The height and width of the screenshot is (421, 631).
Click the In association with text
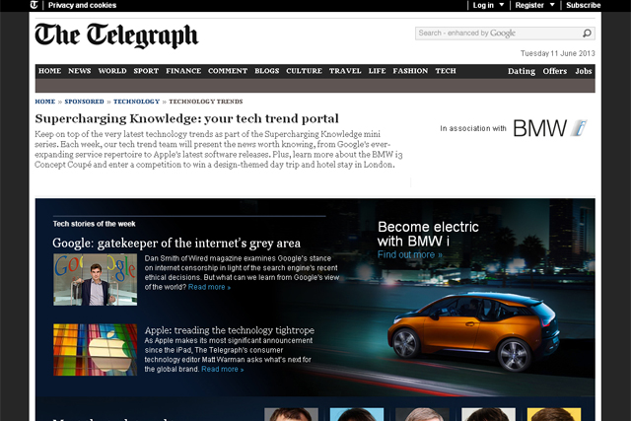(473, 128)
